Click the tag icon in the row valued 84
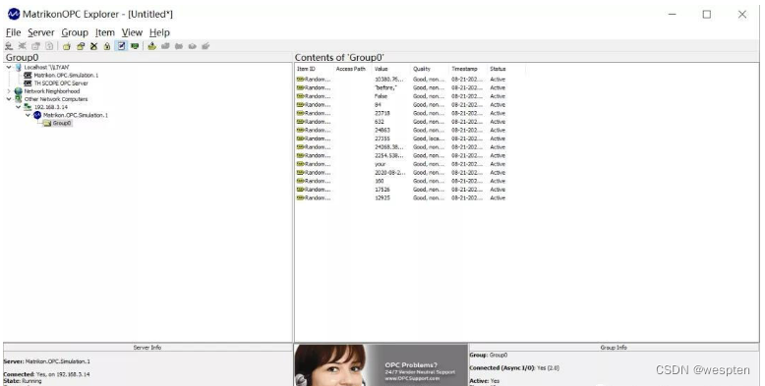This screenshot has width=765, height=386. pyautogui.click(x=300, y=105)
